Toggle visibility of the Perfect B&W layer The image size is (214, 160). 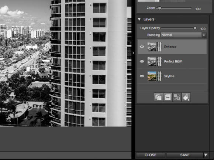tap(142, 61)
